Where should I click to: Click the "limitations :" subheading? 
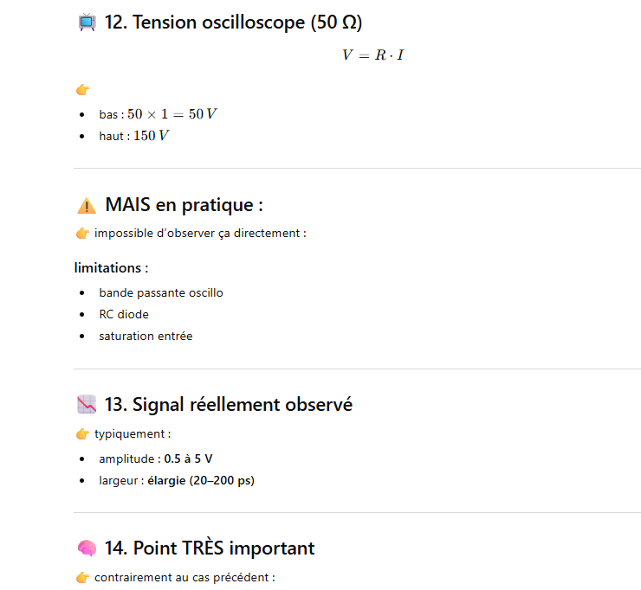click(x=111, y=268)
